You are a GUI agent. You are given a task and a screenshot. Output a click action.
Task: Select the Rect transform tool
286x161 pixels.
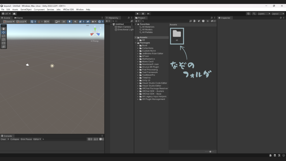(x=4, y=43)
